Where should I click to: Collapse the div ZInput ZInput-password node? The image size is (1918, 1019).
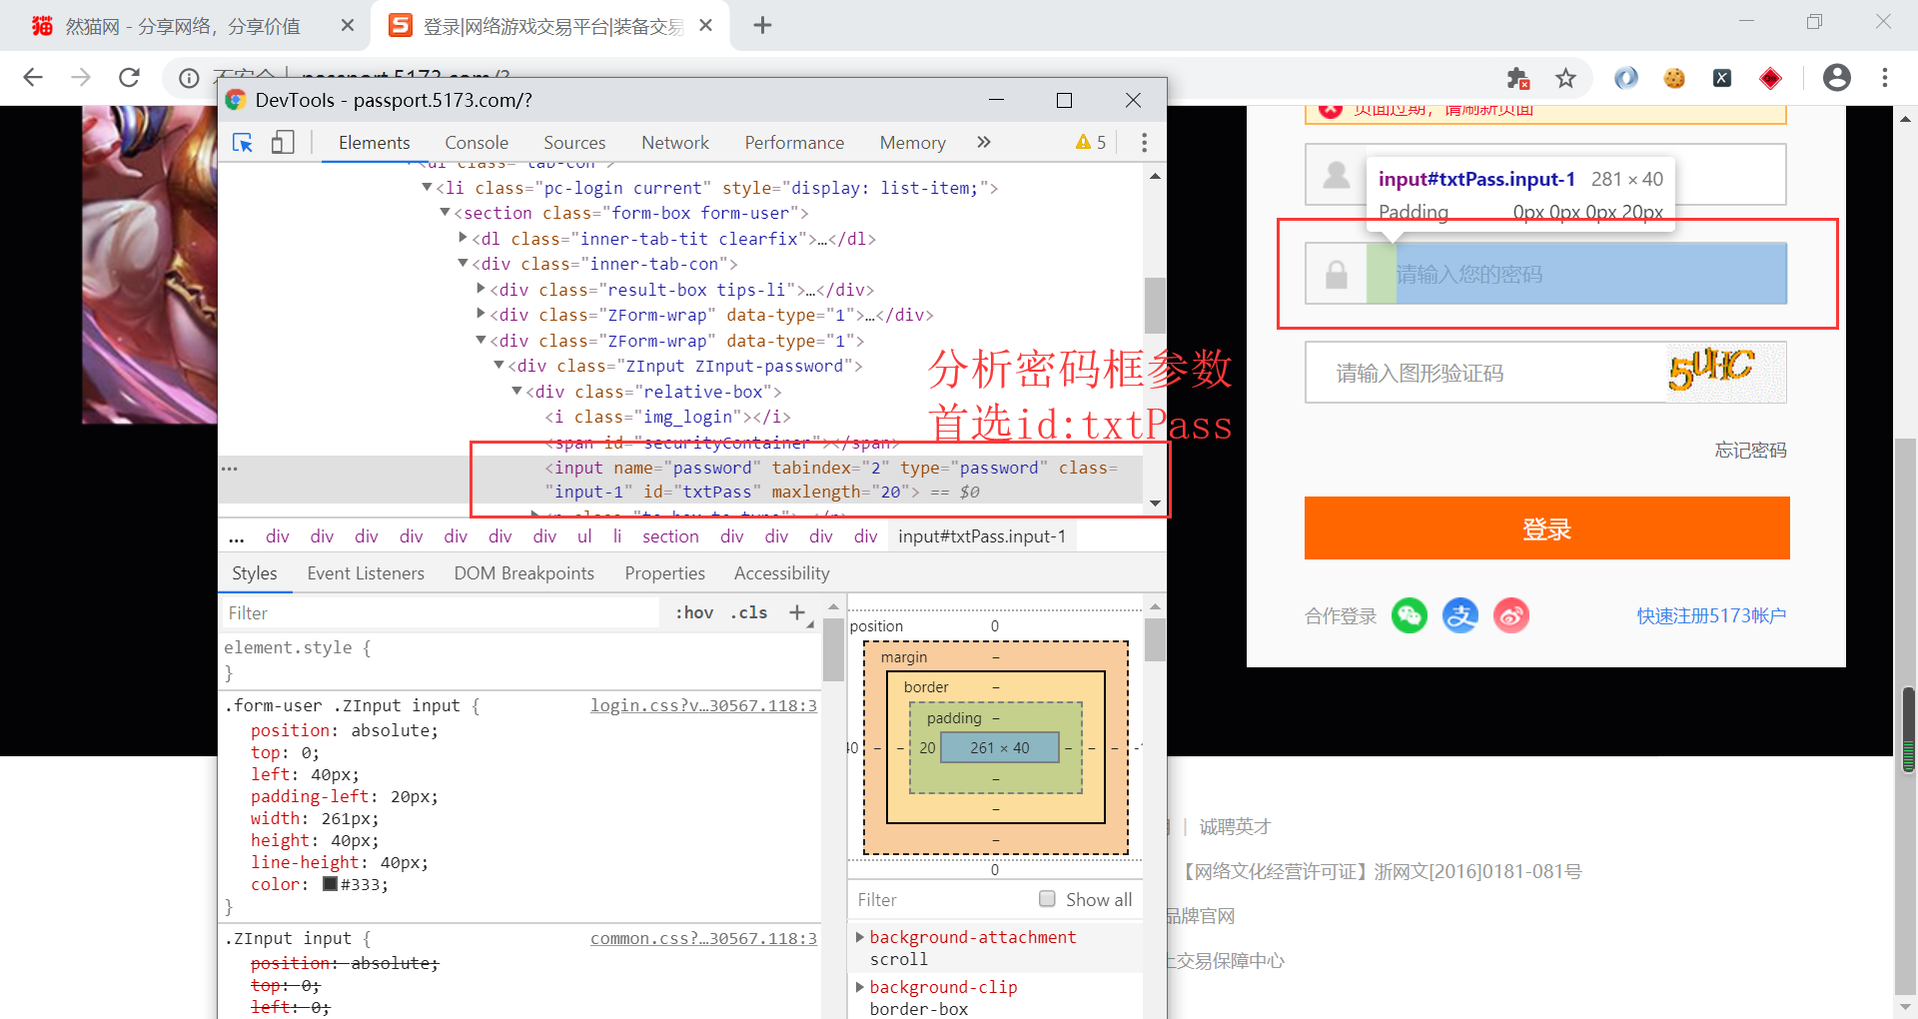(x=499, y=365)
